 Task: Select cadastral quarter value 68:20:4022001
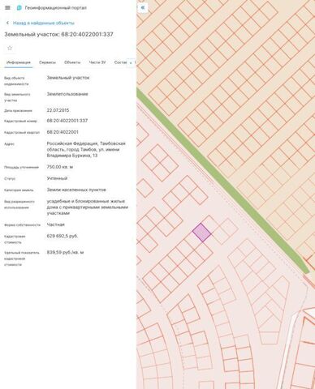(63, 132)
